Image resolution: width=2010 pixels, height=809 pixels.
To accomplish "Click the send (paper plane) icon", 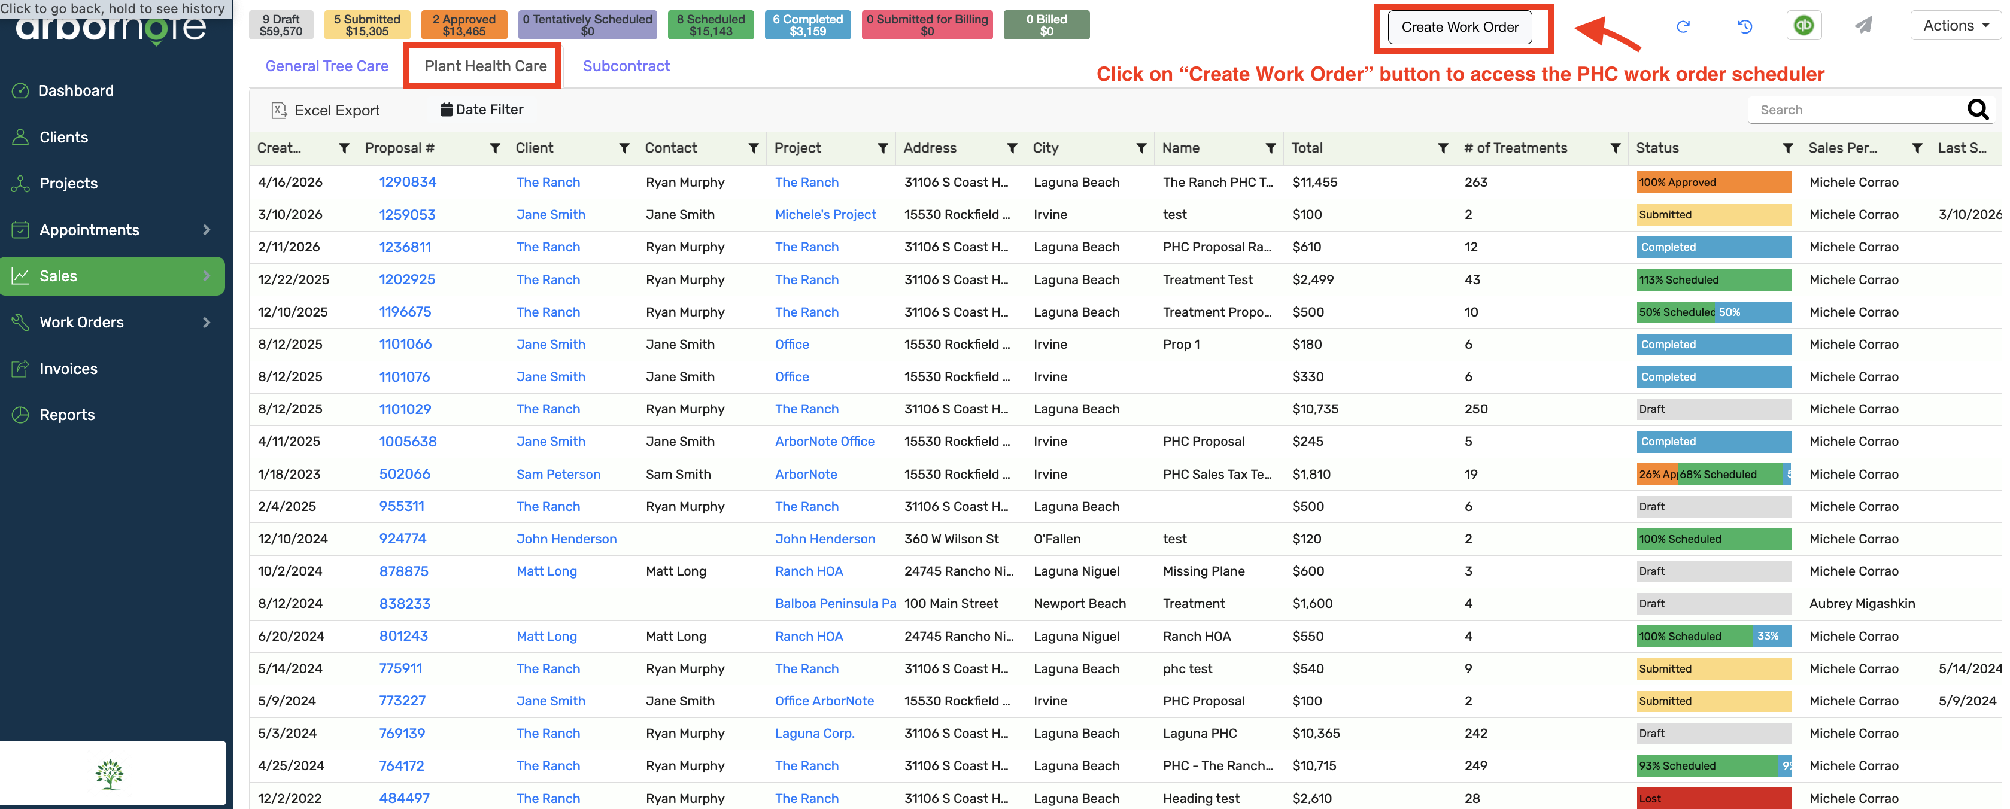I will click(1863, 24).
